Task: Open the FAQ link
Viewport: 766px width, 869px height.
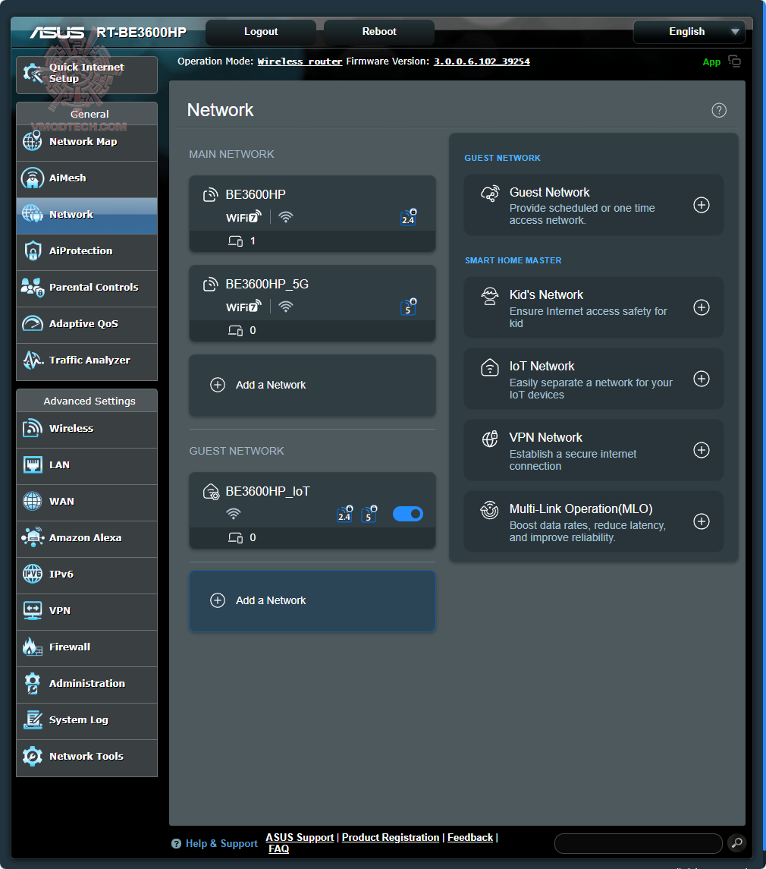Action: (x=278, y=849)
